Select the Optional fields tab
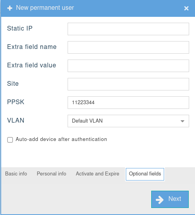 click(145, 174)
